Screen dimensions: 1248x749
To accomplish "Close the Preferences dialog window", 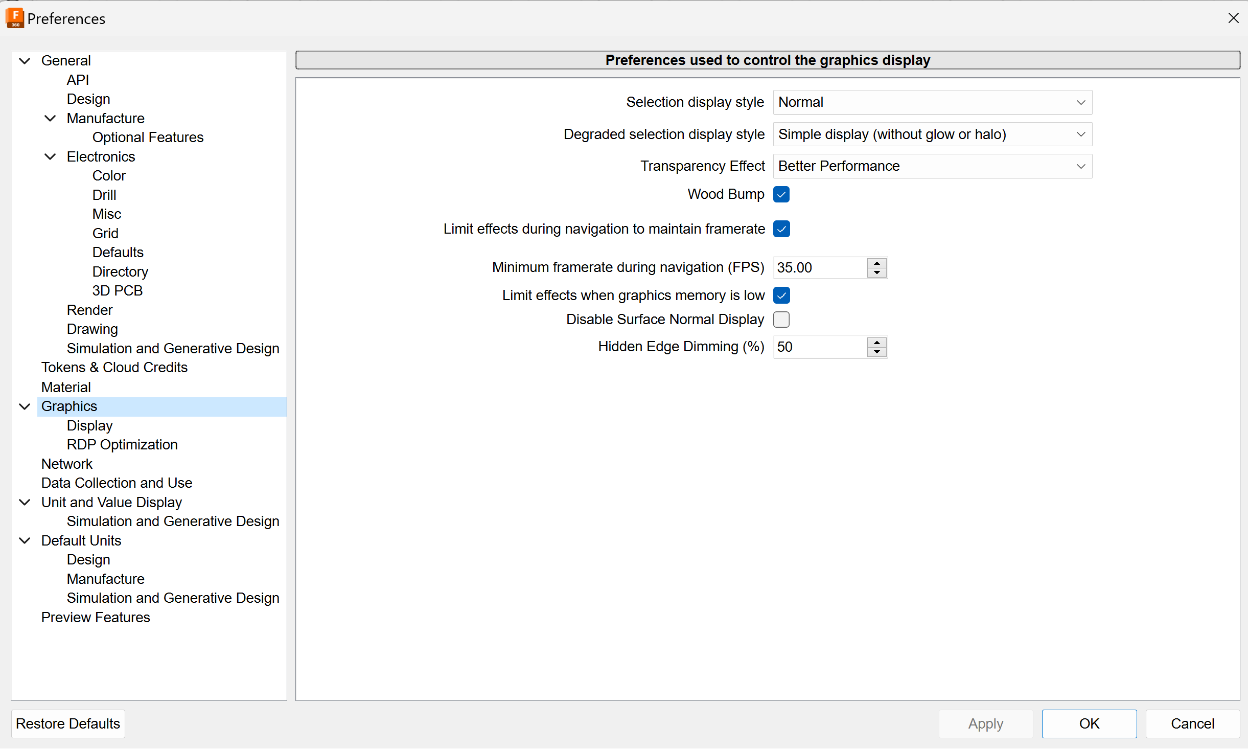I will coord(1233,18).
